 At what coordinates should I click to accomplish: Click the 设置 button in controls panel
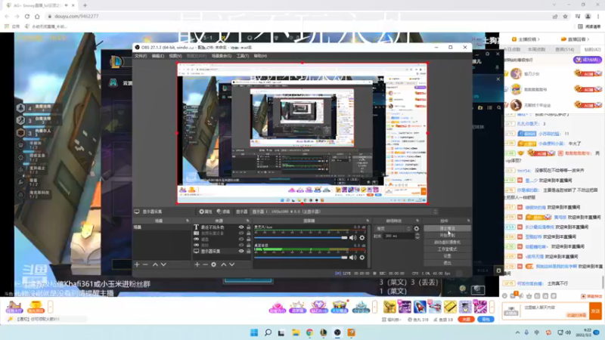point(447,255)
